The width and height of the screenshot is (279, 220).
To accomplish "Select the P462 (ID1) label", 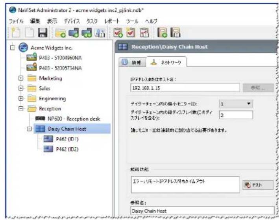I will 67,139.
